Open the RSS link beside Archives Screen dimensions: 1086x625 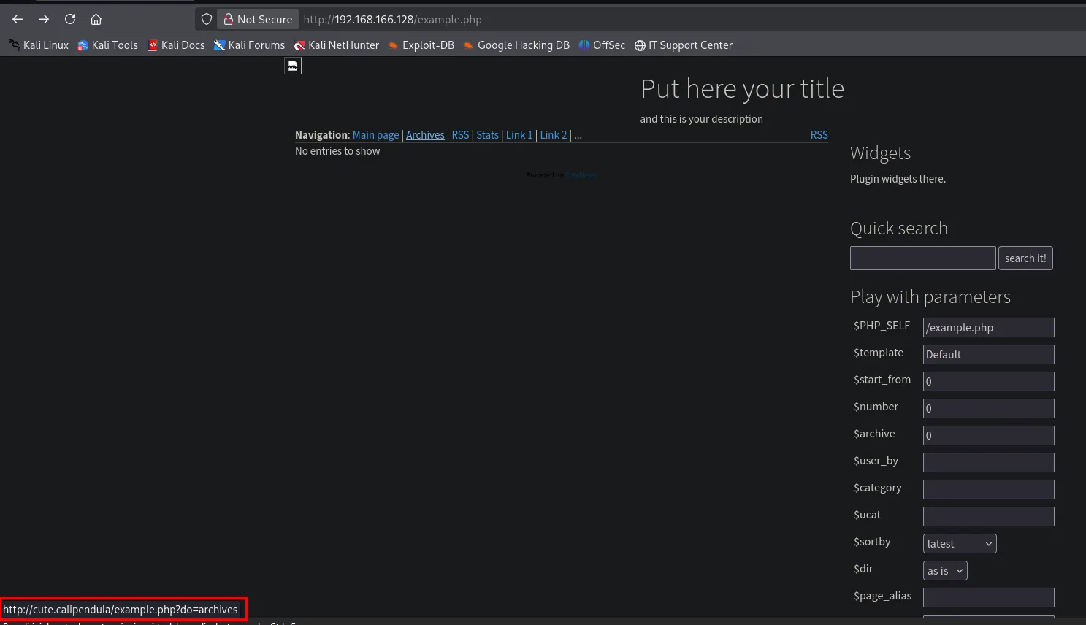460,135
